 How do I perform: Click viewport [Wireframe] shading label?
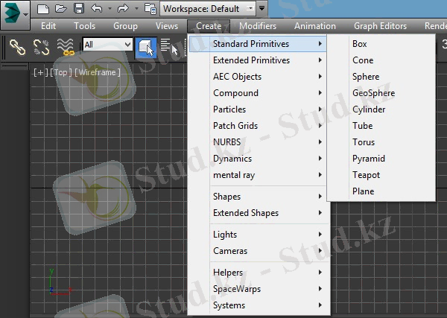97,72
